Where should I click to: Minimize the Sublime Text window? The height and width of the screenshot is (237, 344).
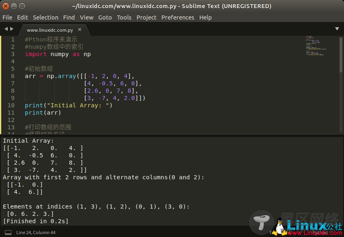[14, 6]
